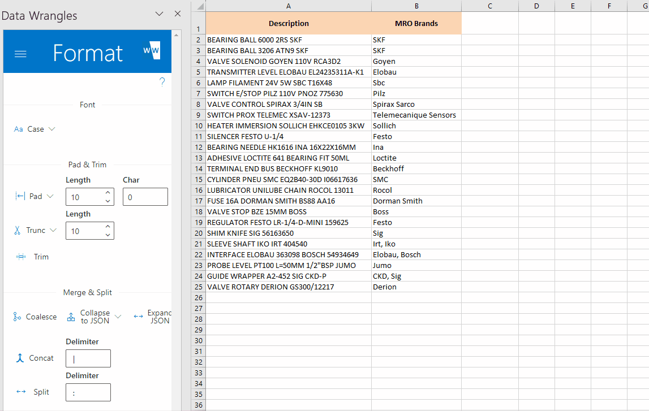Expand the Collapse to JSON dropdown
The image size is (649, 411).
pyautogui.click(x=118, y=317)
